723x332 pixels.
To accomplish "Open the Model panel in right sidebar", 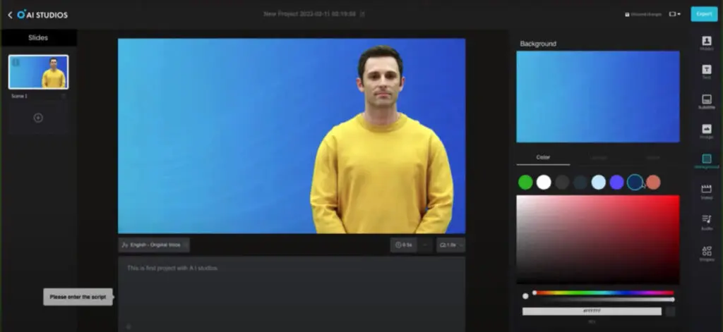I will pyautogui.click(x=706, y=43).
